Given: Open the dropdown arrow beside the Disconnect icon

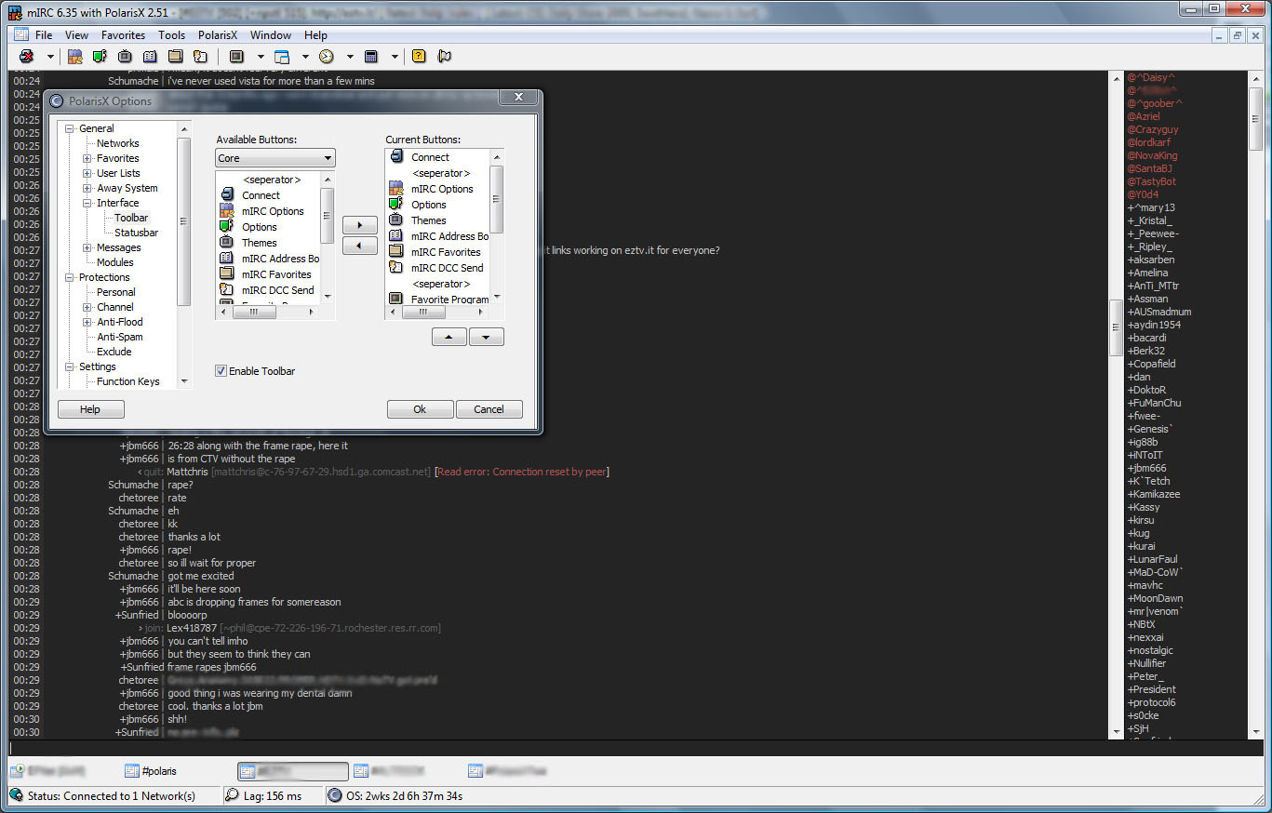Looking at the screenshot, I should [50, 57].
